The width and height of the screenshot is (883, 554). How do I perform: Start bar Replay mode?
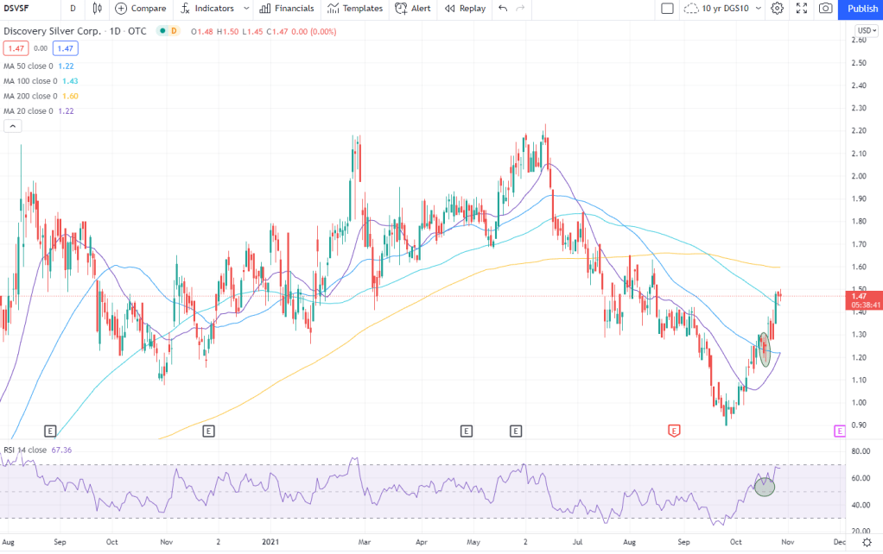(465, 9)
